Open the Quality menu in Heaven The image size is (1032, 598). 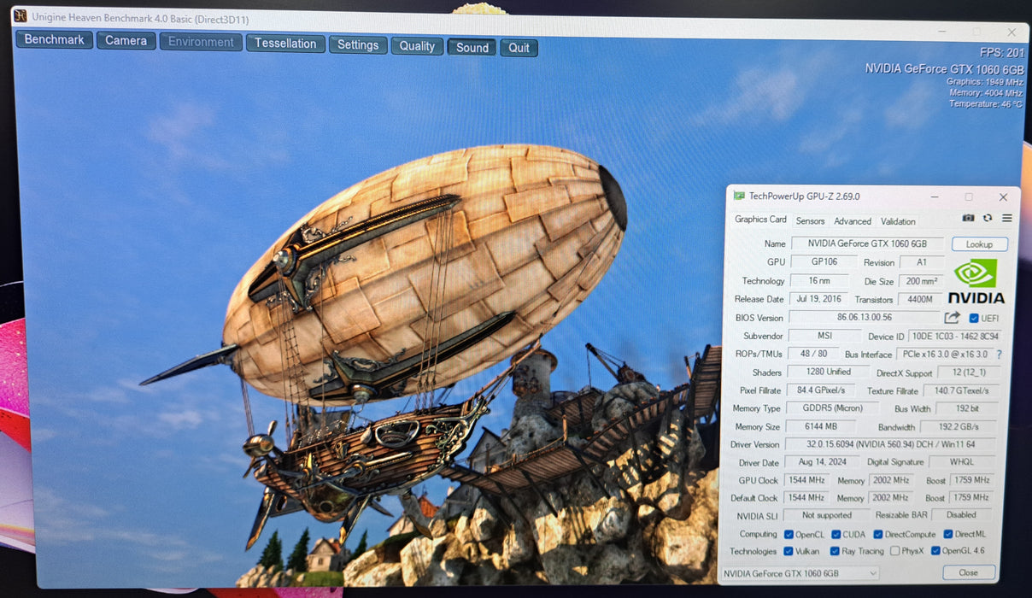point(417,46)
